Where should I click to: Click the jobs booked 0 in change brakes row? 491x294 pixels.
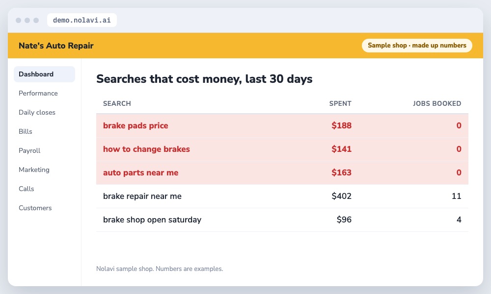click(459, 149)
